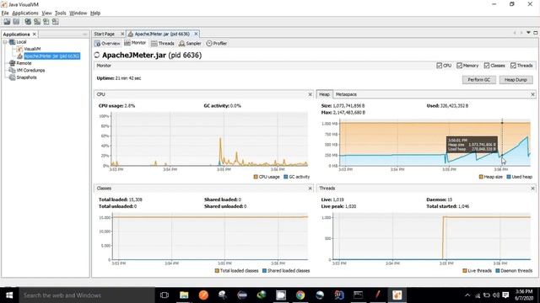Click the Remote hosts icon in the tree
540x303 pixels.
(13, 63)
